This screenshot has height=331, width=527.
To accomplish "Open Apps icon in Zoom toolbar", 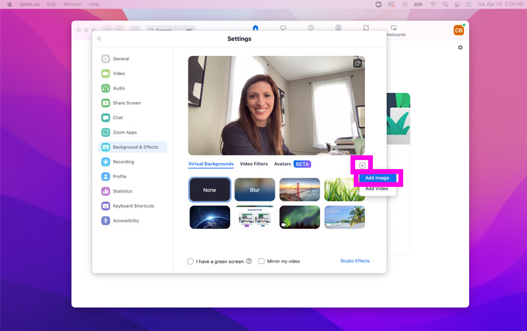I will 366,28.
